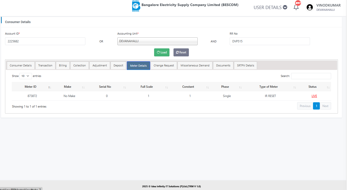
Task: Switch to the Documents tab
Action: [223, 65]
